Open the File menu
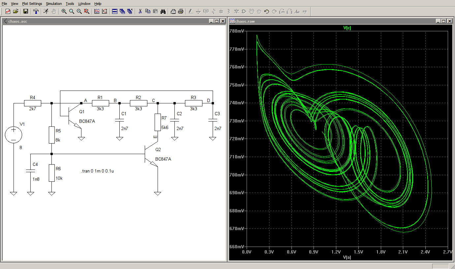The image size is (455, 269). pos(5,4)
